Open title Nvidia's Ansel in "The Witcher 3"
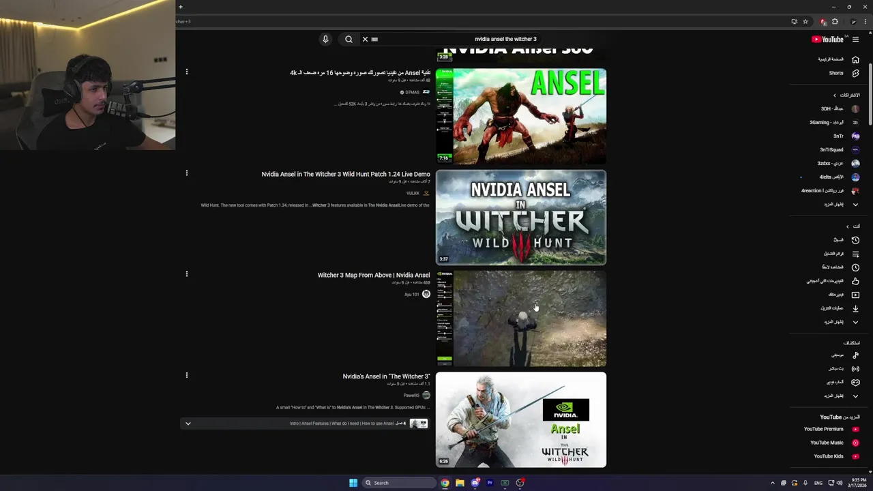This screenshot has width=873, height=491. 387,376
